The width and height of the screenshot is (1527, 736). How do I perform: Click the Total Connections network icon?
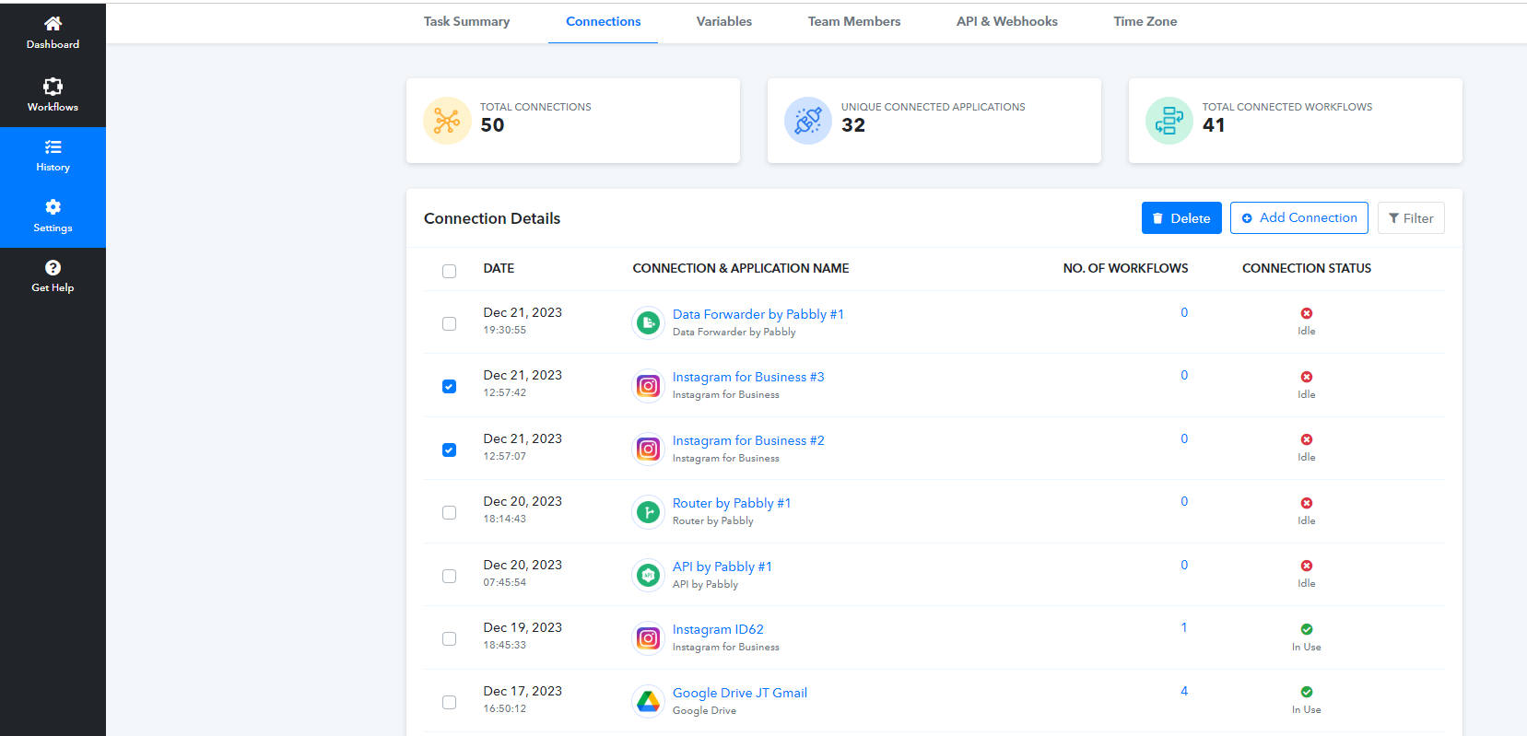pos(447,121)
